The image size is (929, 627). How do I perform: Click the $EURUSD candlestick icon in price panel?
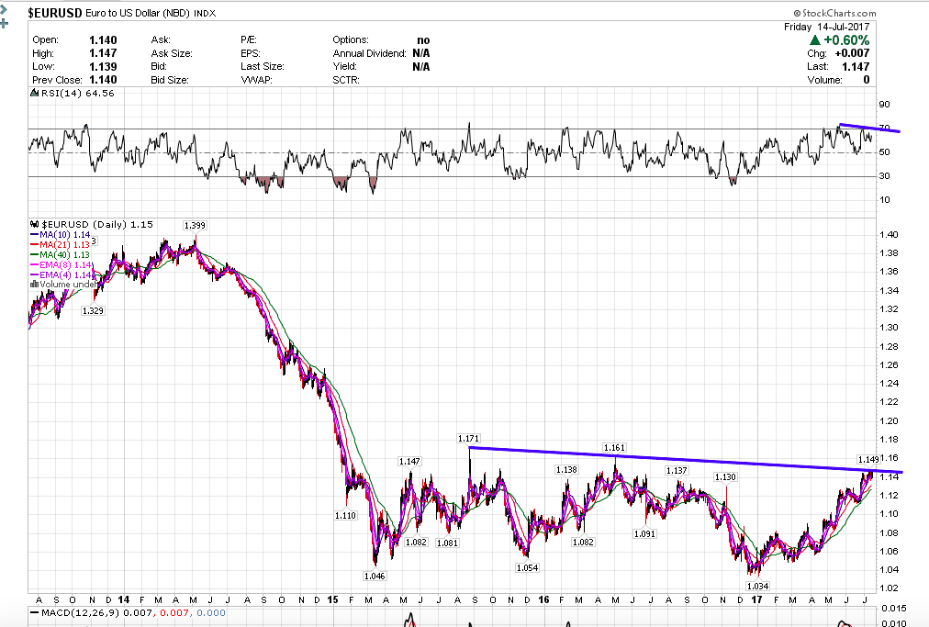(34, 223)
